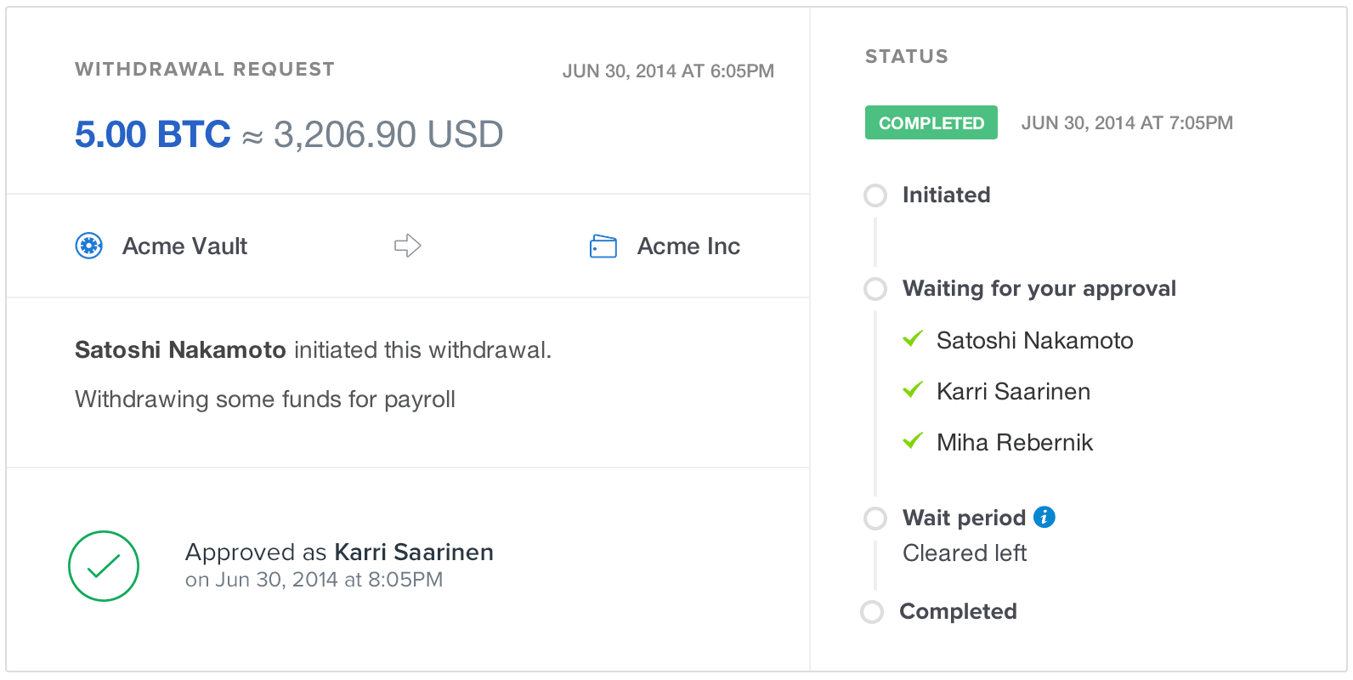Click Karri Saarinen in approved message
The height and width of the screenshot is (680, 1353).
(414, 552)
